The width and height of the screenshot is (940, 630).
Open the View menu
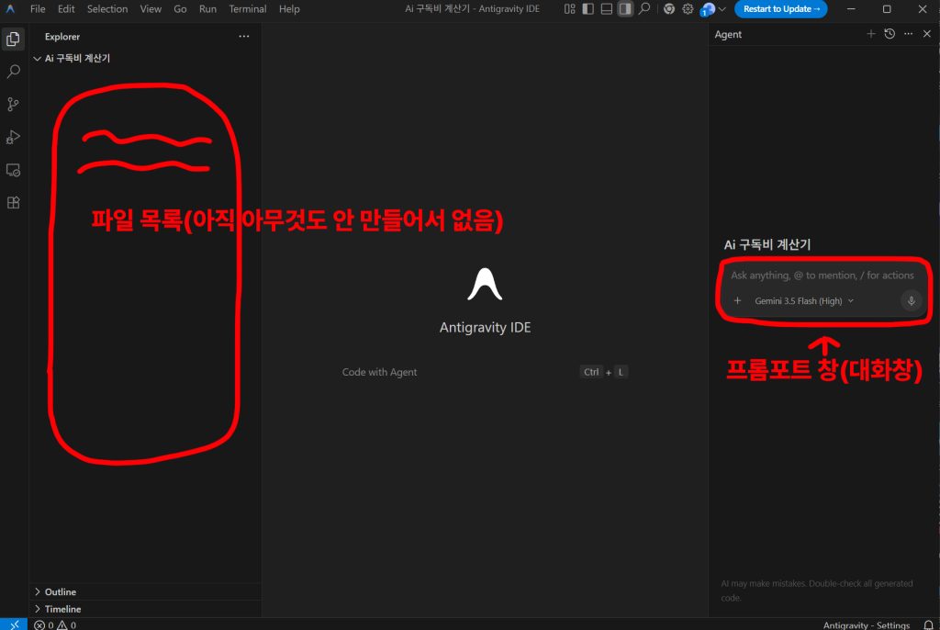click(x=151, y=9)
